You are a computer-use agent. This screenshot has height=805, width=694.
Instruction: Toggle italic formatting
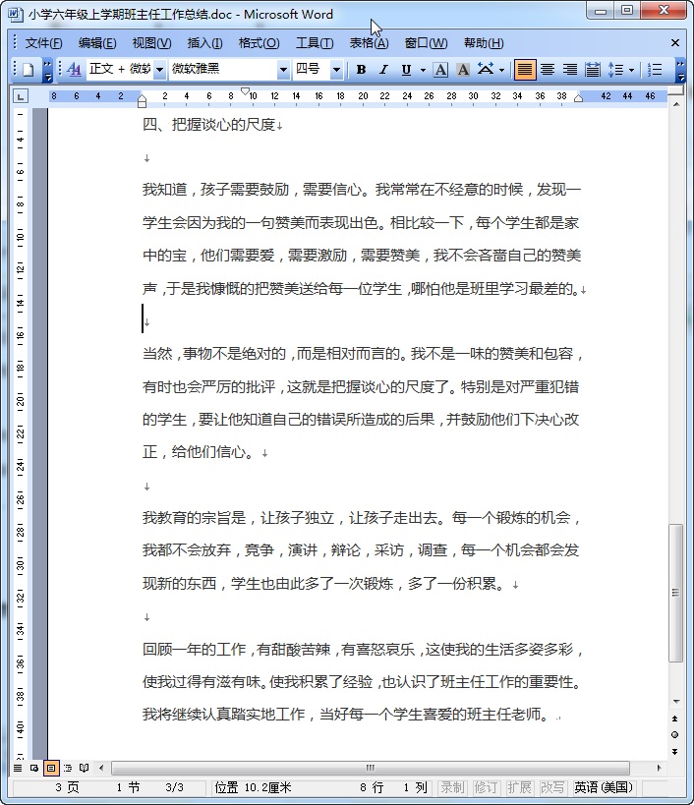click(x=383, y=70)
